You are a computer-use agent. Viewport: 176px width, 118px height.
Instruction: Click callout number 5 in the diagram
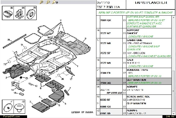[65, 104]
